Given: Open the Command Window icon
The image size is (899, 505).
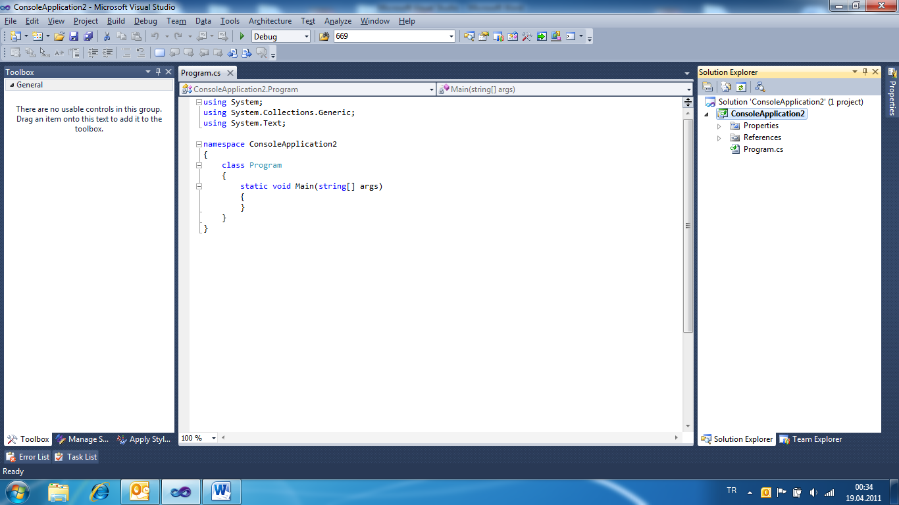Looking at the screenshot, I should click(x=571, y=37).
